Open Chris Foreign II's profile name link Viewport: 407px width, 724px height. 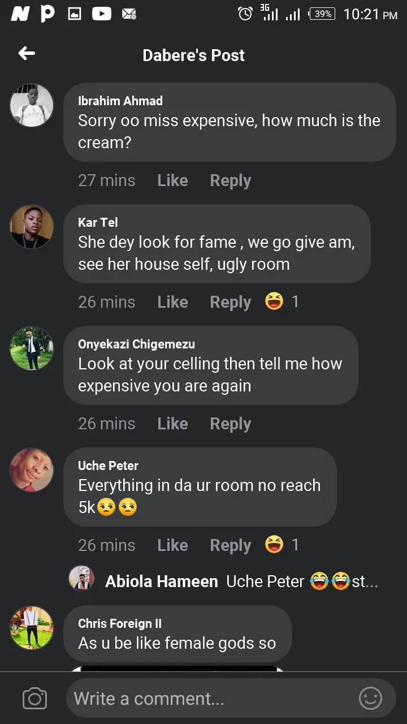pos(120,623)
